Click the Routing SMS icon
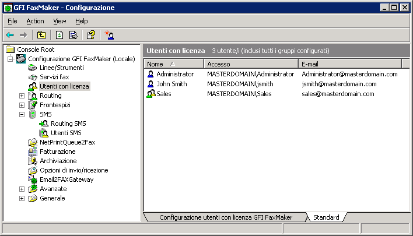The width and height of the screenshot is (413, 236). tap(44, 124)
